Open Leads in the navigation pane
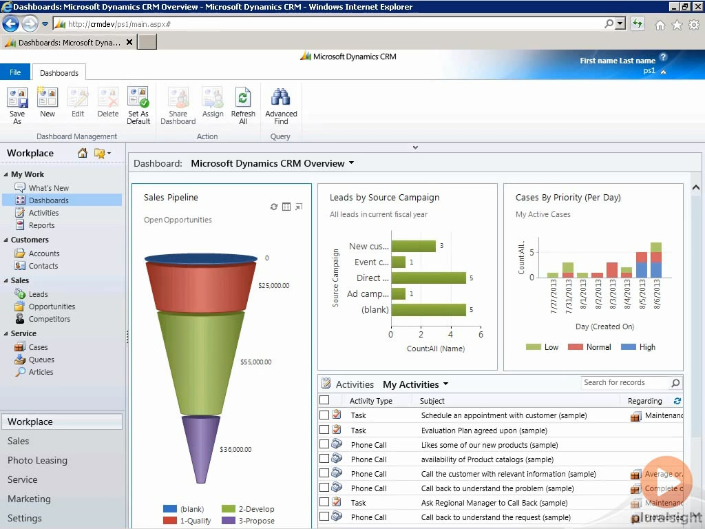The image size is (705, 529). [x=38, y=294]
